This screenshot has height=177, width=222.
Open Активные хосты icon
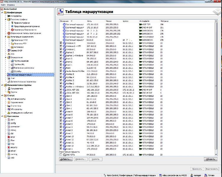pyautogui.click(x=9, y=99)
